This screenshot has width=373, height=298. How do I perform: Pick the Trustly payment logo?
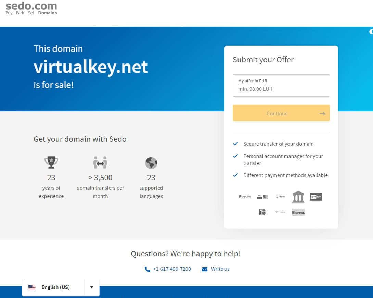280,212
